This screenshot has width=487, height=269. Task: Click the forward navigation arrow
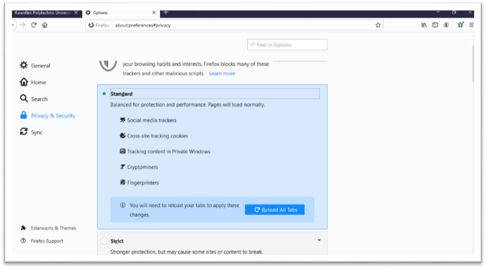tap(23, 25)
